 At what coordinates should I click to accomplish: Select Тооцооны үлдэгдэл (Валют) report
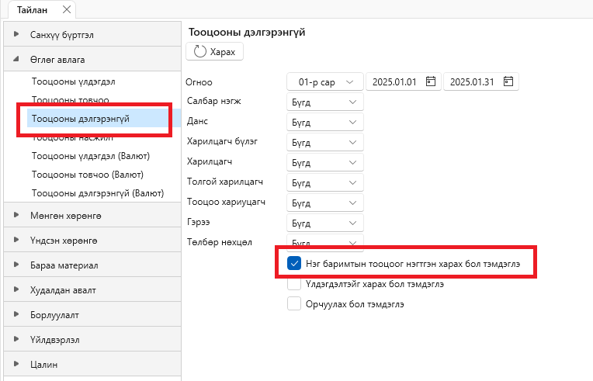91,156
